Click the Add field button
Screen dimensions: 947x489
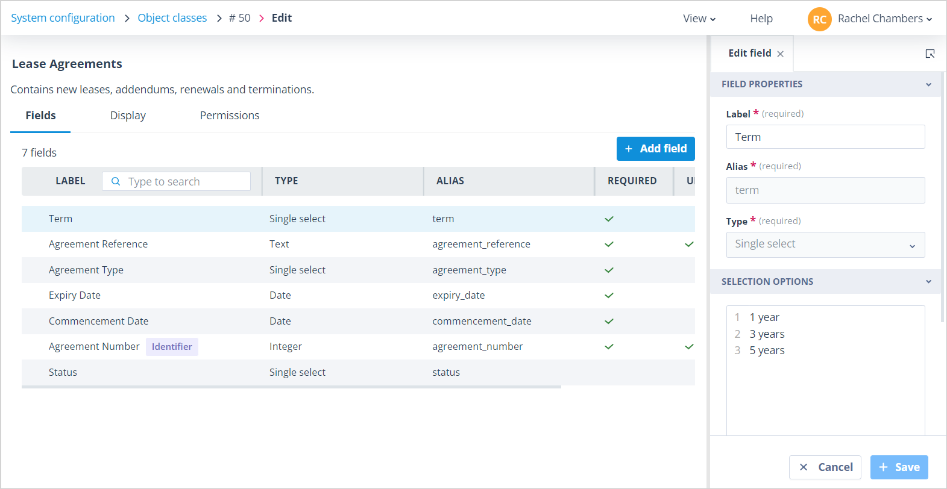point(656,149)
